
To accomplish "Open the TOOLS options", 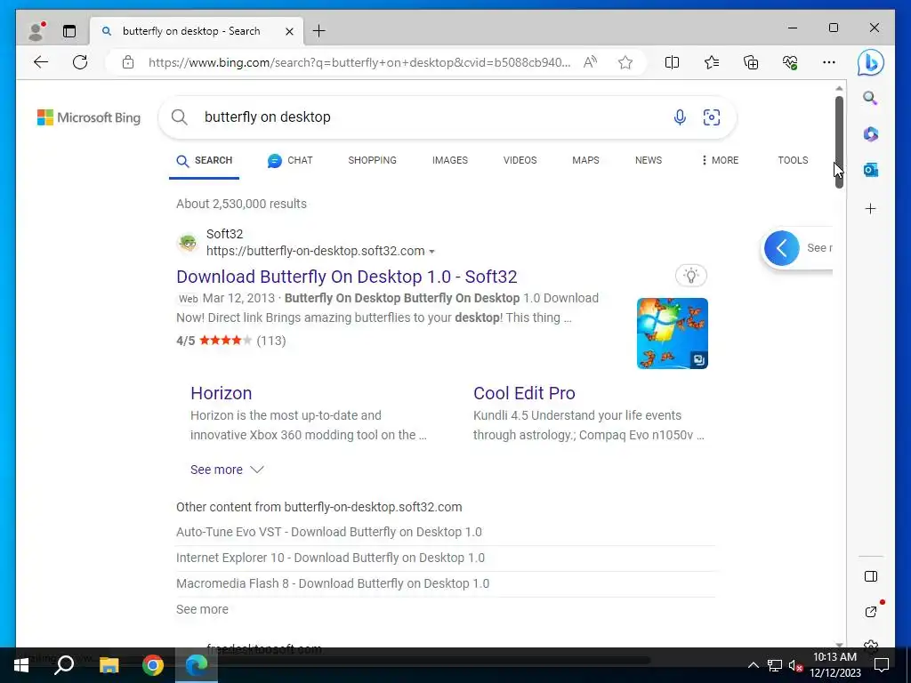I will pos(793,160).
